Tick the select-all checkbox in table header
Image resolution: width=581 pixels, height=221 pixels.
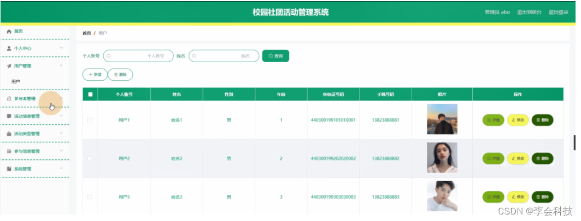[x=90, y=94]
